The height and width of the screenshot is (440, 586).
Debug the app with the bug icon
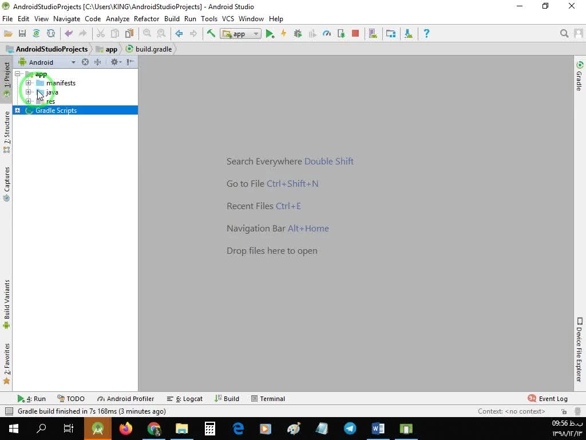click(298, 34)
